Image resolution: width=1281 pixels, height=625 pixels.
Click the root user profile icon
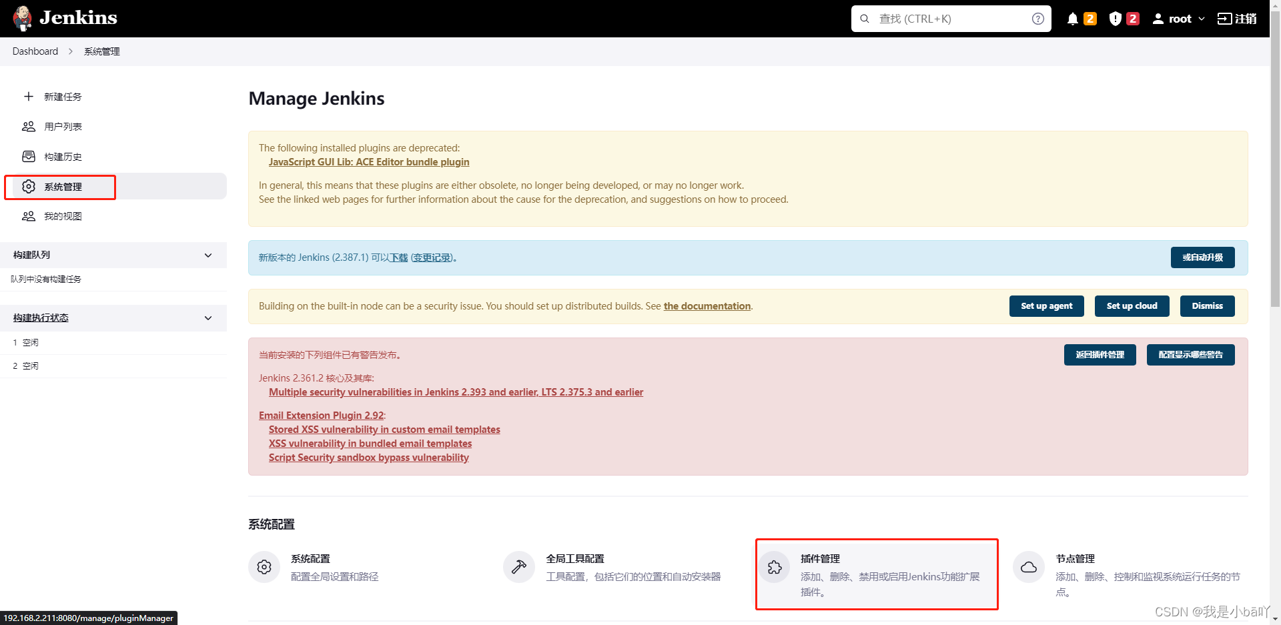pos(1158,19)
